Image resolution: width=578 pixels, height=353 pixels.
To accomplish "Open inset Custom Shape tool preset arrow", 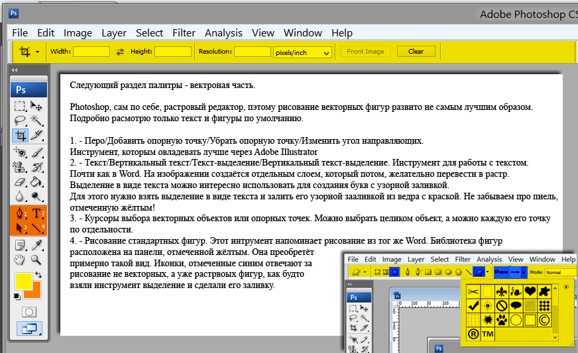I will (365, 272).
